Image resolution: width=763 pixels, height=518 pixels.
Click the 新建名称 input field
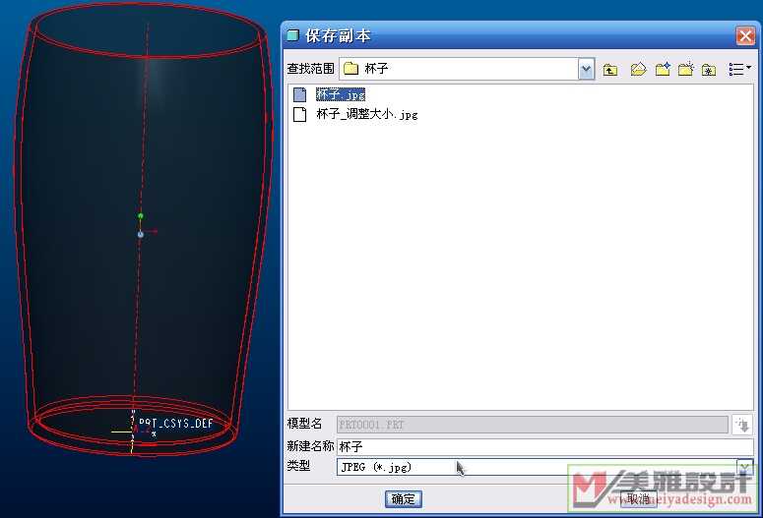coord(545,446)
